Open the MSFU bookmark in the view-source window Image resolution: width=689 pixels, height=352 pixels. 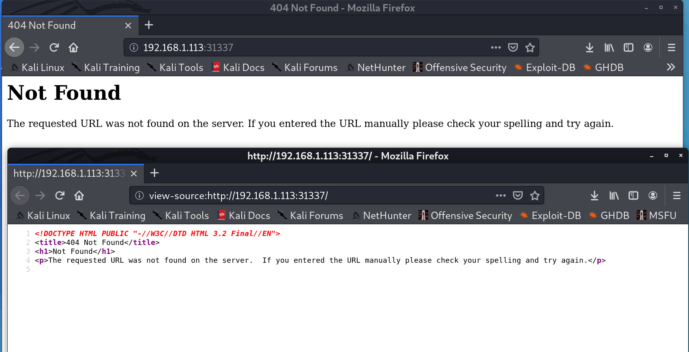pyautogui.click(x=657, y=216)
